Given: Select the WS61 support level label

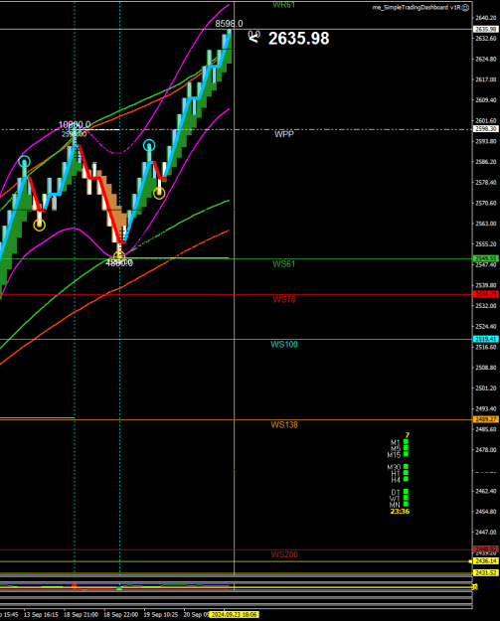Looking at the screenshot, I should point(283,264).
